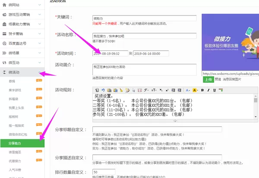The image size is (259, 178).
Task: Click the 活动简介 text area
Action: (x=144, y=70)
